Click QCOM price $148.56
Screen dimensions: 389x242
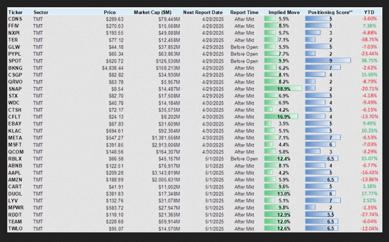click(115, 152)
